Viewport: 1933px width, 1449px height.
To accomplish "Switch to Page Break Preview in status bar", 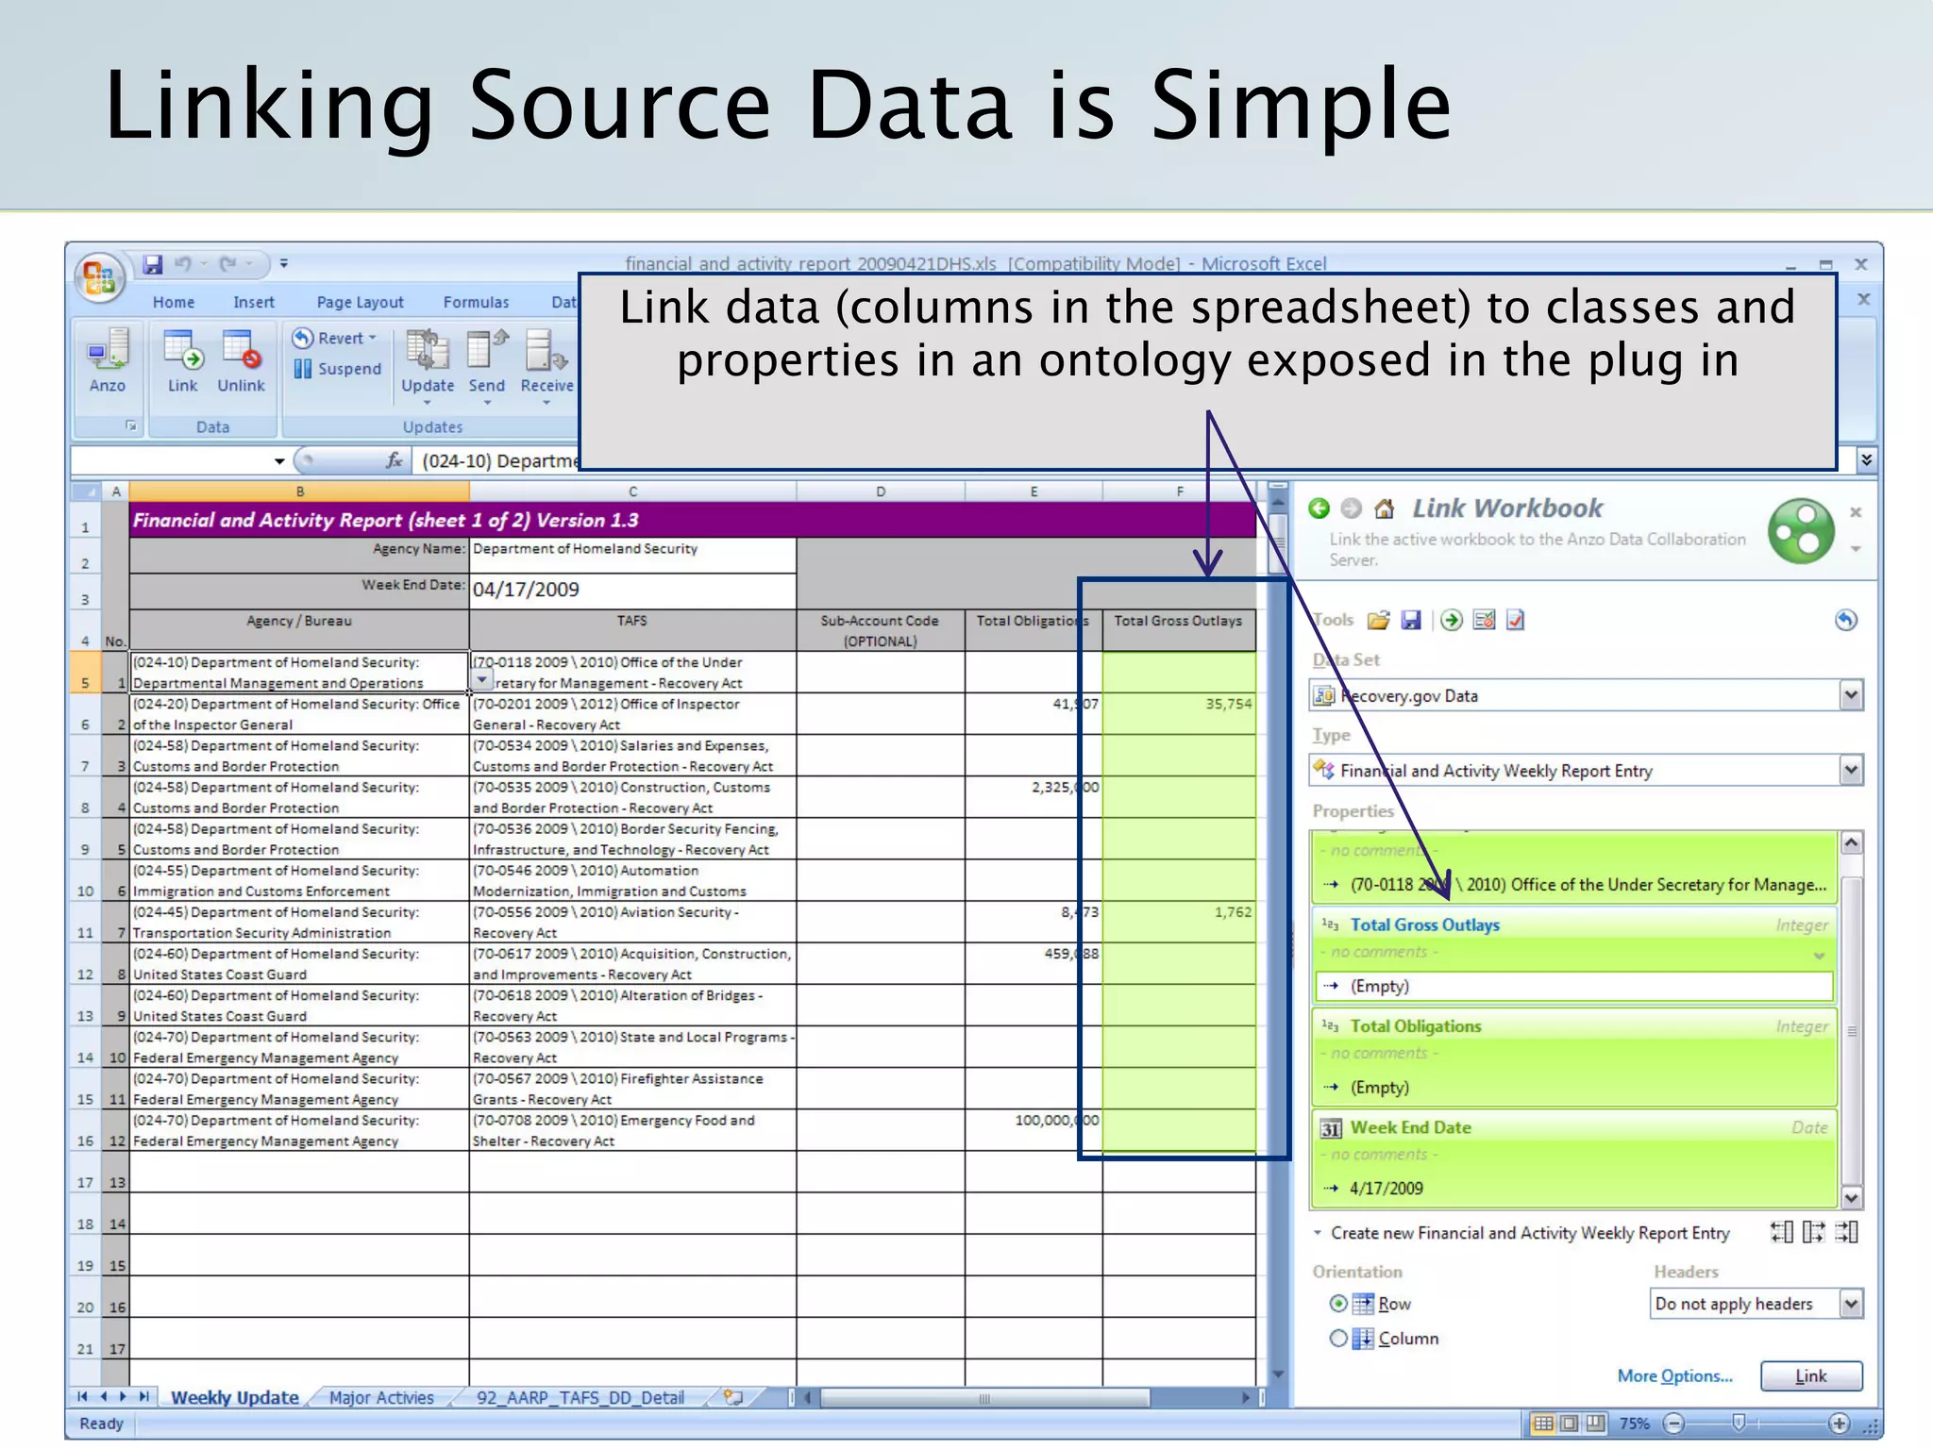I will [1594, 1423].
